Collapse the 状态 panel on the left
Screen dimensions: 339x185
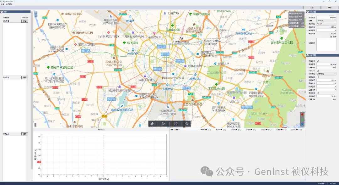tap(2, 12)
